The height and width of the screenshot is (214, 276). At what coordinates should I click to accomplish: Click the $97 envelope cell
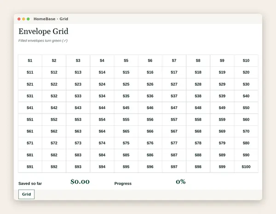(174, 167)
